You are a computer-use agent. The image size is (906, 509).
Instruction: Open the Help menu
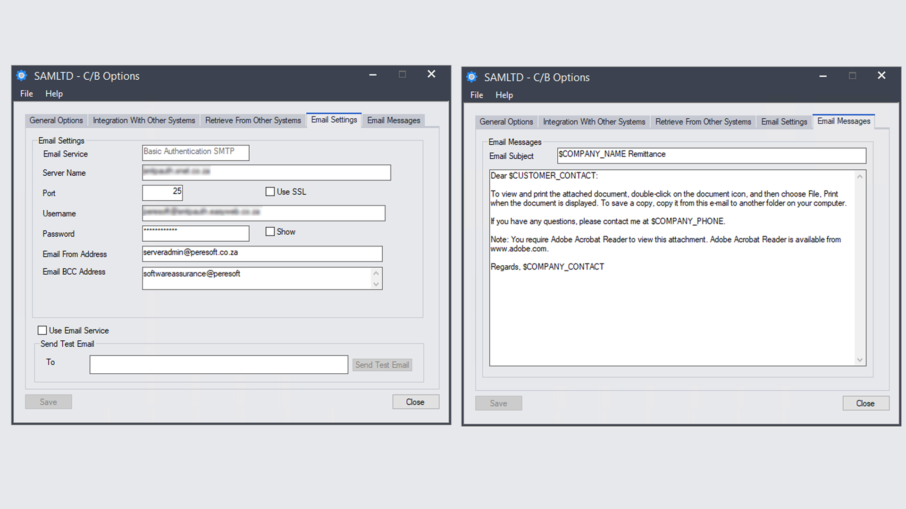click(54, 93)
